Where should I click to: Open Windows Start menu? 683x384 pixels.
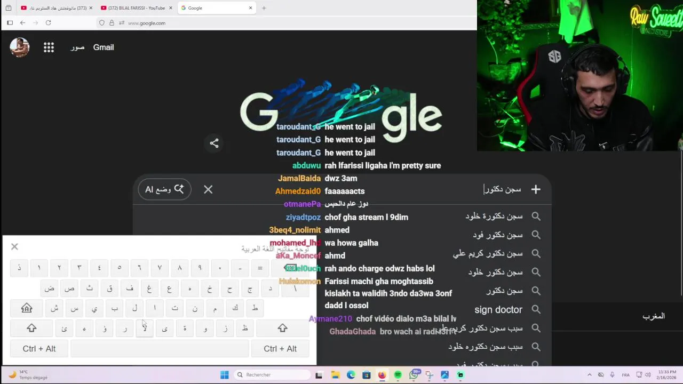tap(225, 375)
